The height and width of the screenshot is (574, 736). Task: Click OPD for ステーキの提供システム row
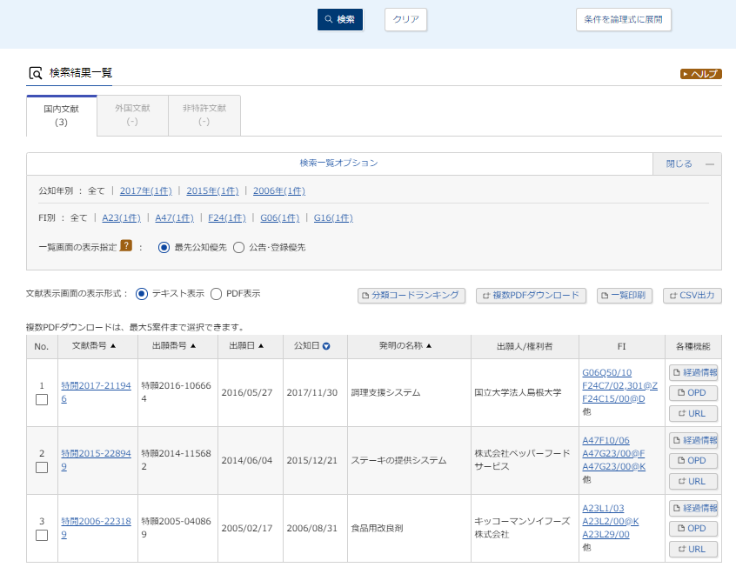tap(693, 461)
